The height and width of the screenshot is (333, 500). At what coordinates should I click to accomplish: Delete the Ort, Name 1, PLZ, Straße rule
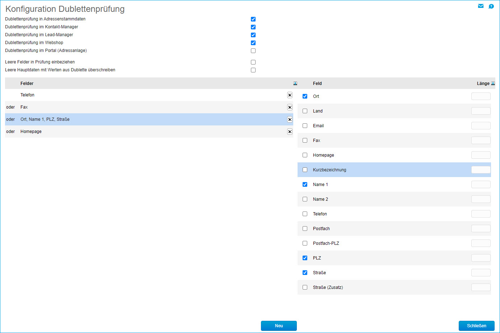pyautogui.click(x=290, y=119)
